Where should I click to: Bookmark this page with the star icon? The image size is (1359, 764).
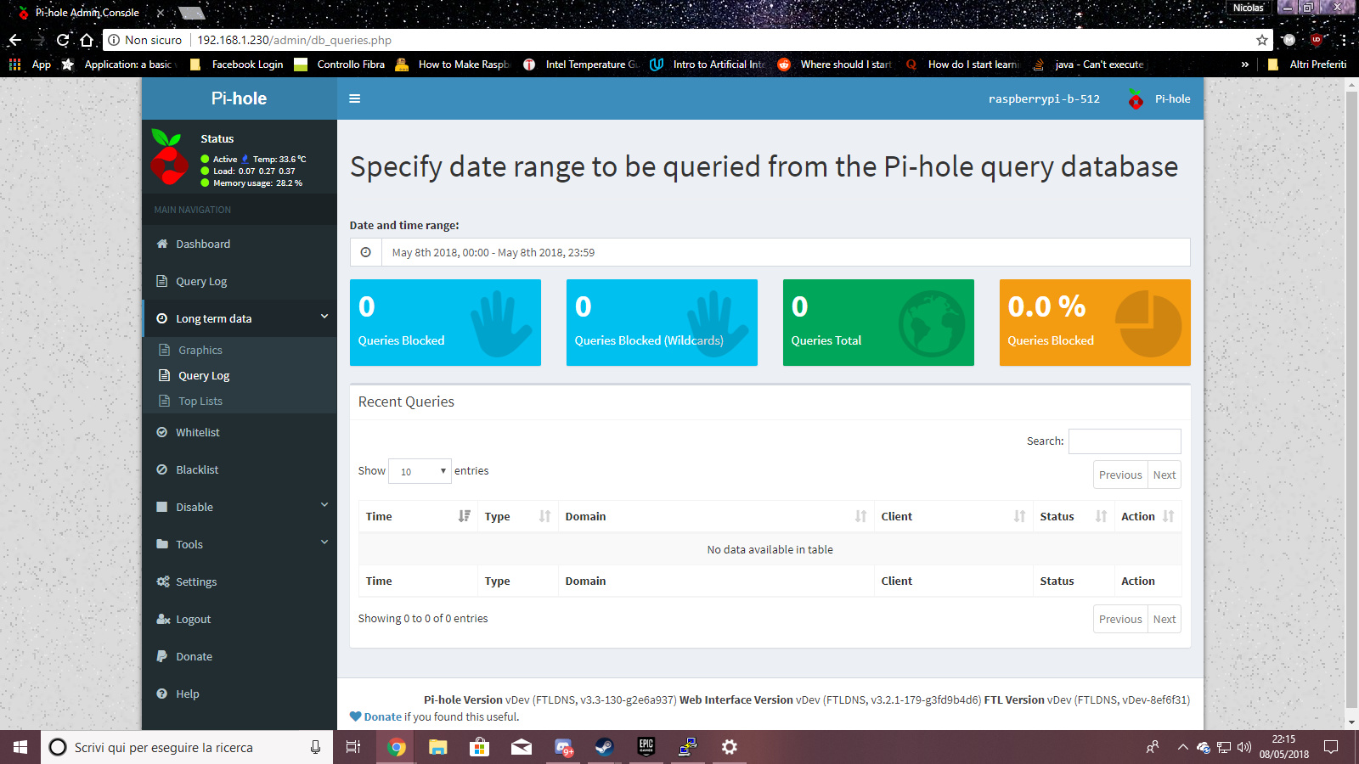[x=1262, y=40]
